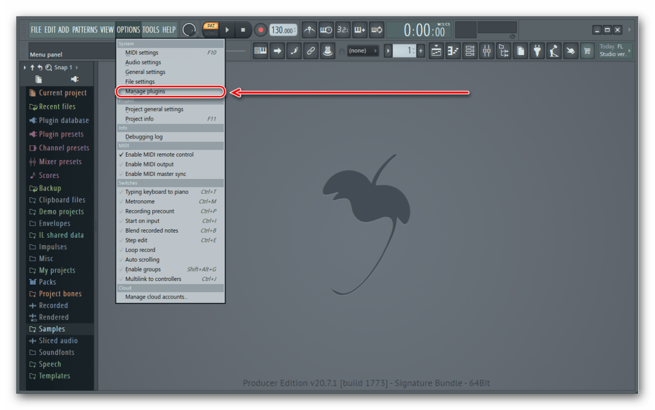This screenshot has width=655, height=410.
Task: Click the chain-link multilink controllers icon
Action: click(x=311, y=50)
